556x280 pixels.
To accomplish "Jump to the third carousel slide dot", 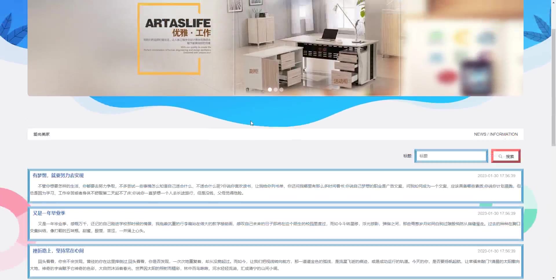I will click(x=281, y=90).
